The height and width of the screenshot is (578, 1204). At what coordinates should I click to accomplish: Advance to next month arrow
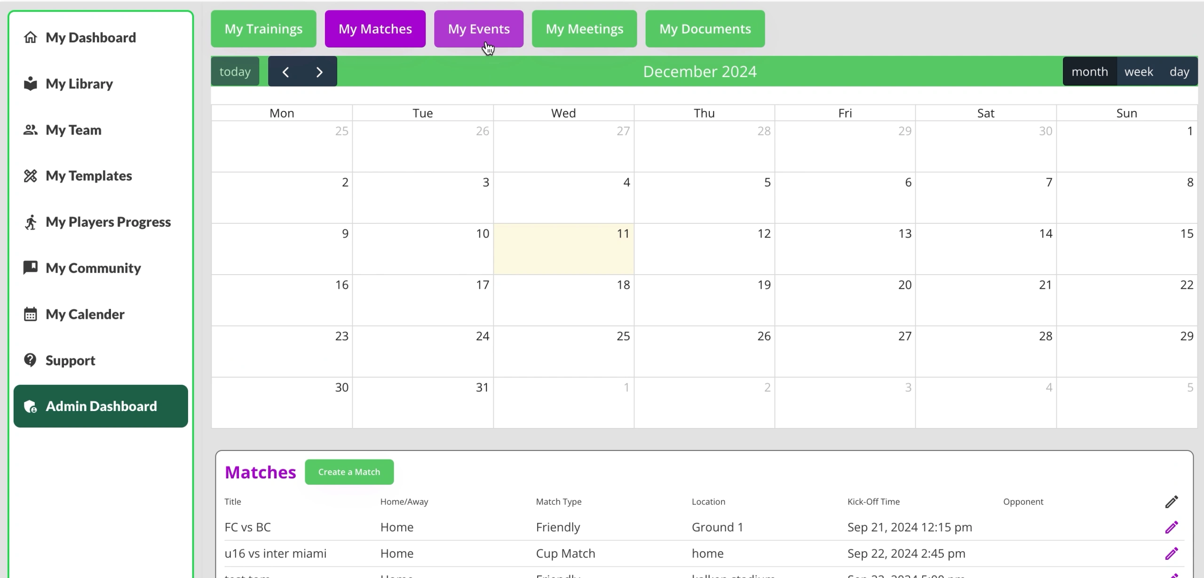(x=319, y=71)
